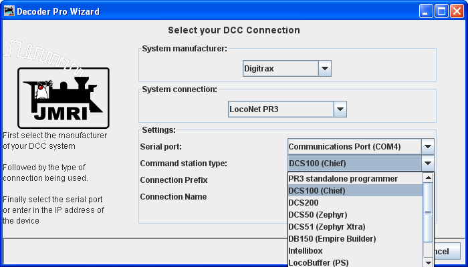
Task: Open the System manufacturer Digitrax dropdown
Action: click(324, 68)
